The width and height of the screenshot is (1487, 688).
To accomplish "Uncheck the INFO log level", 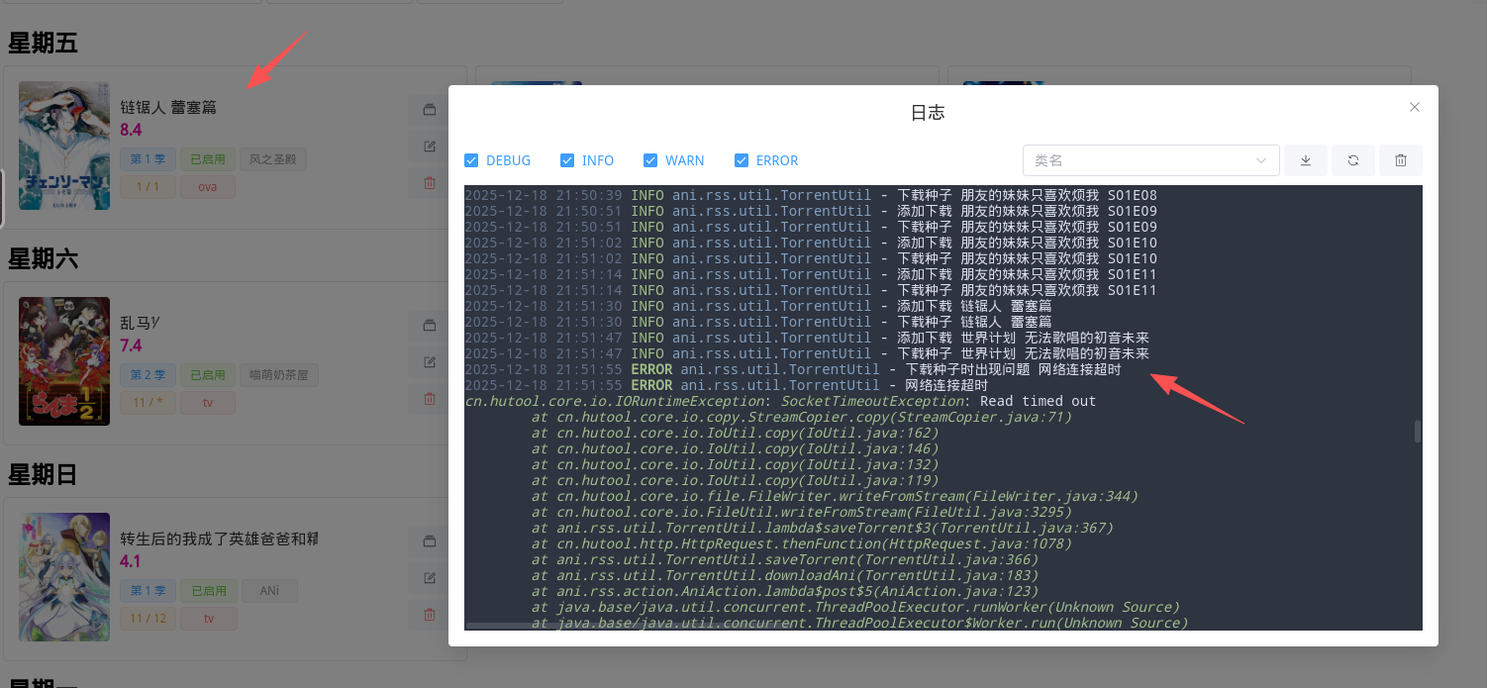I will [x=567, y=160].
